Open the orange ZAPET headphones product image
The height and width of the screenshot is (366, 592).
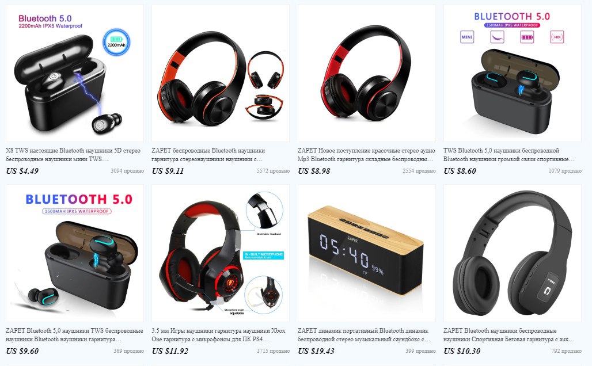click(x=221, y=73)
